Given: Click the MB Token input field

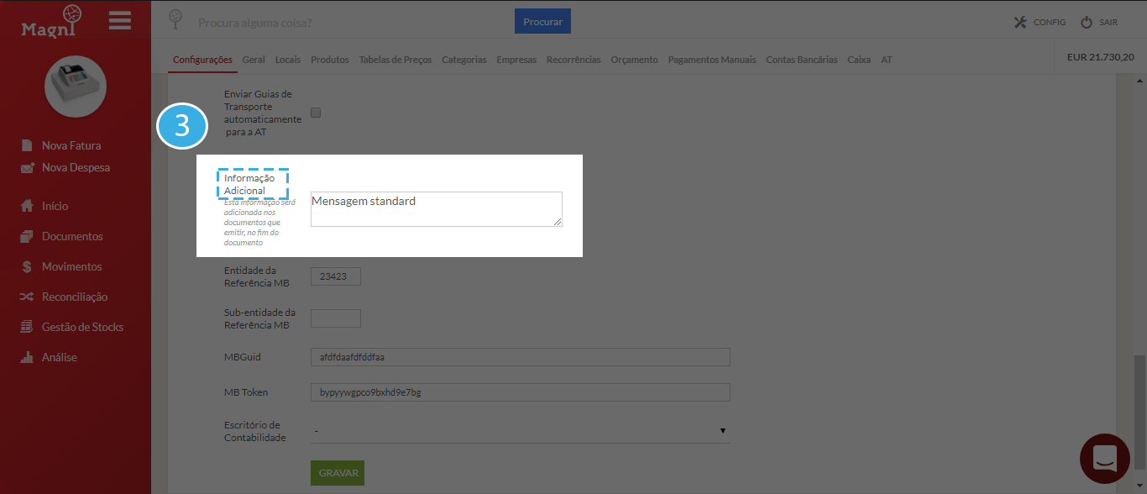Looking at the screenshot, I should [x=521, y=392].
